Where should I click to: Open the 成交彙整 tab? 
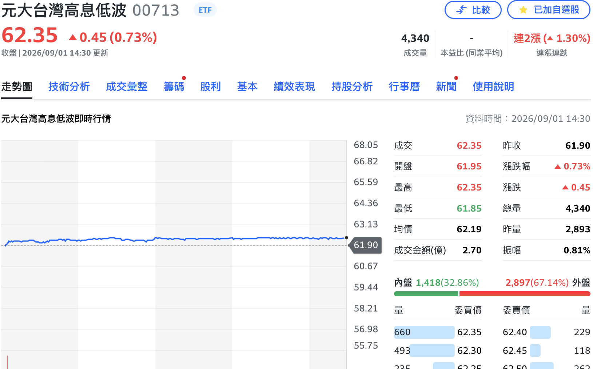coord(127,87)
